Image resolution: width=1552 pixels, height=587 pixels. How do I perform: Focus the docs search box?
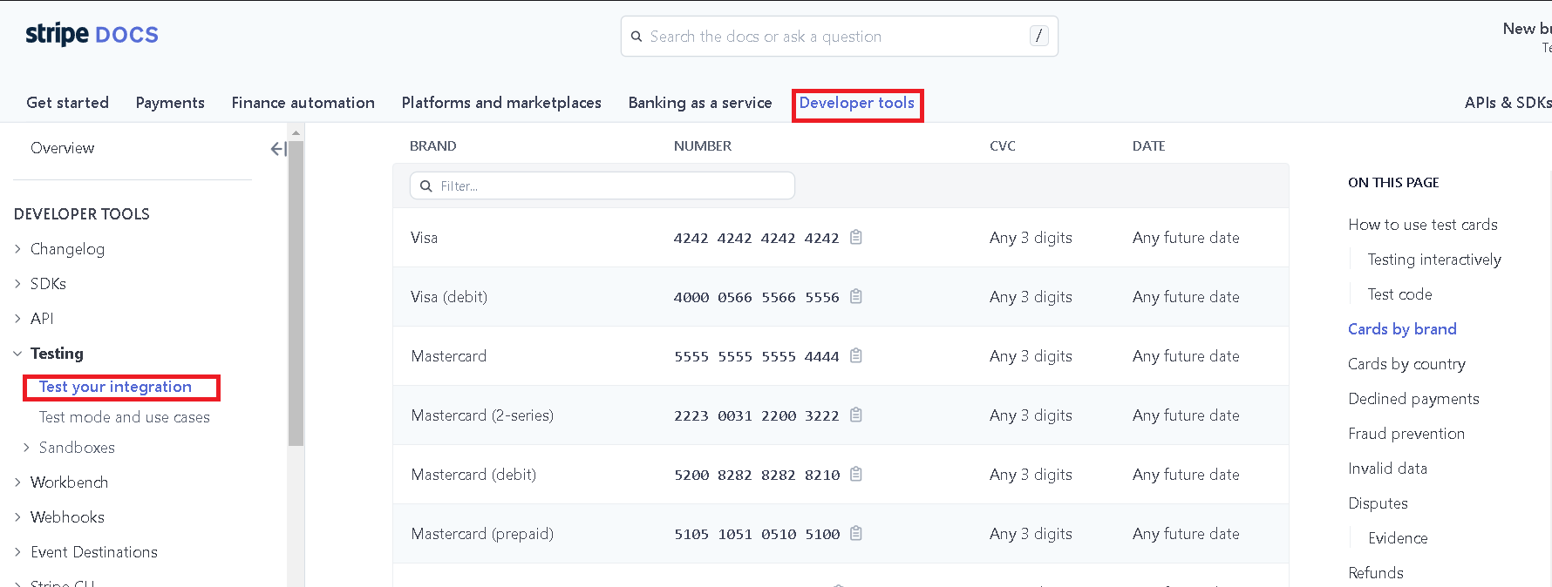point(837,37)
